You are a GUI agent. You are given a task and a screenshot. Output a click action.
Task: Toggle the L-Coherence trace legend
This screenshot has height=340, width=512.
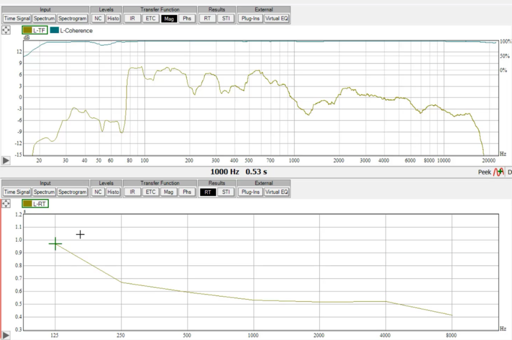[72, 30]
